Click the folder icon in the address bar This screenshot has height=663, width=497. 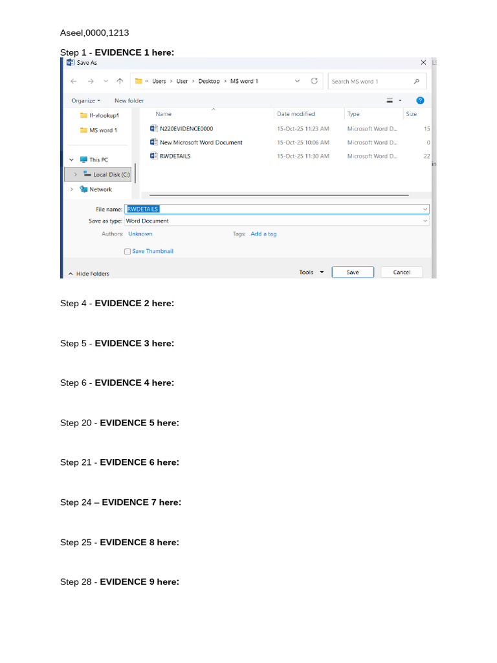pyautogui.click(x=138, y=81)
